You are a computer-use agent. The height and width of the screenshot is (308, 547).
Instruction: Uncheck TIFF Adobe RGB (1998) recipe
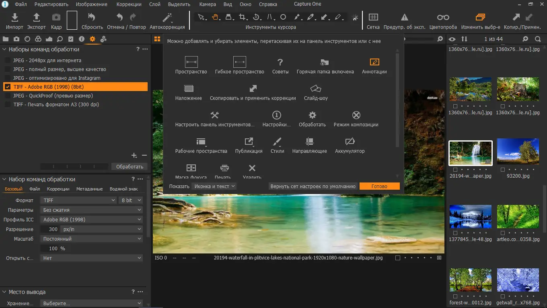pos(8,87)
